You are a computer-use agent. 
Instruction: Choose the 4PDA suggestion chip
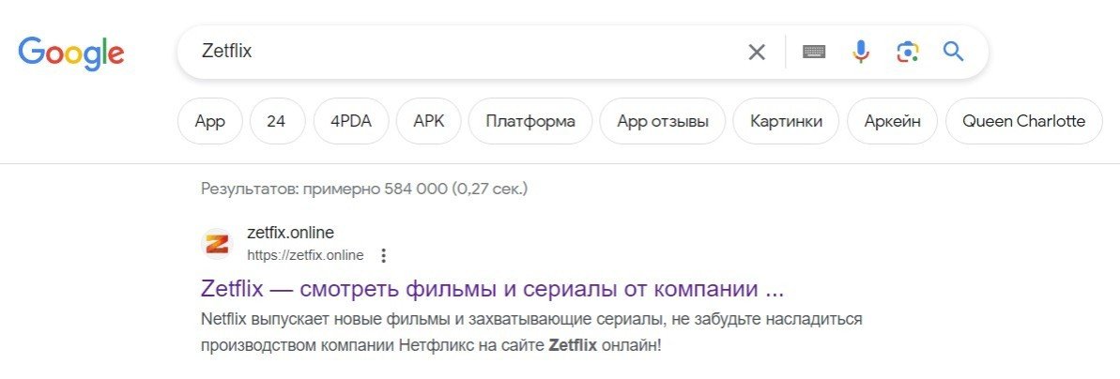(351, 121)
